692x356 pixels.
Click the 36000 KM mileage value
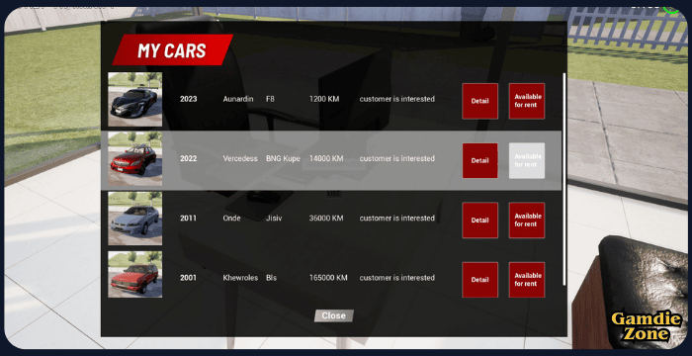[326, 219]
